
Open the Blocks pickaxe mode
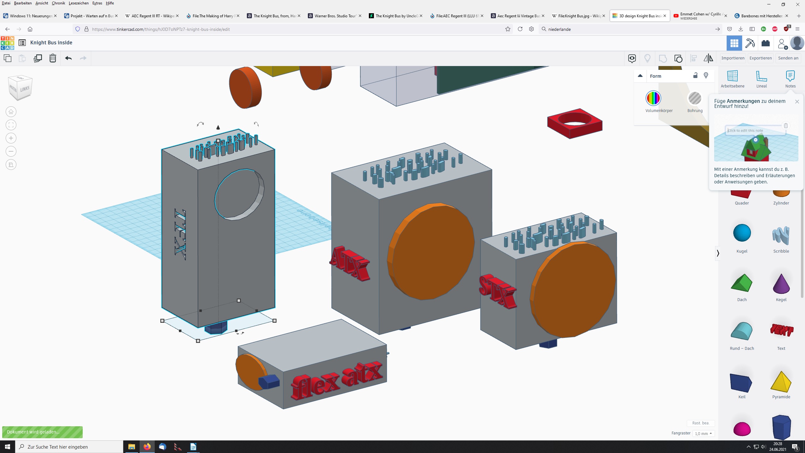(750, 43)
